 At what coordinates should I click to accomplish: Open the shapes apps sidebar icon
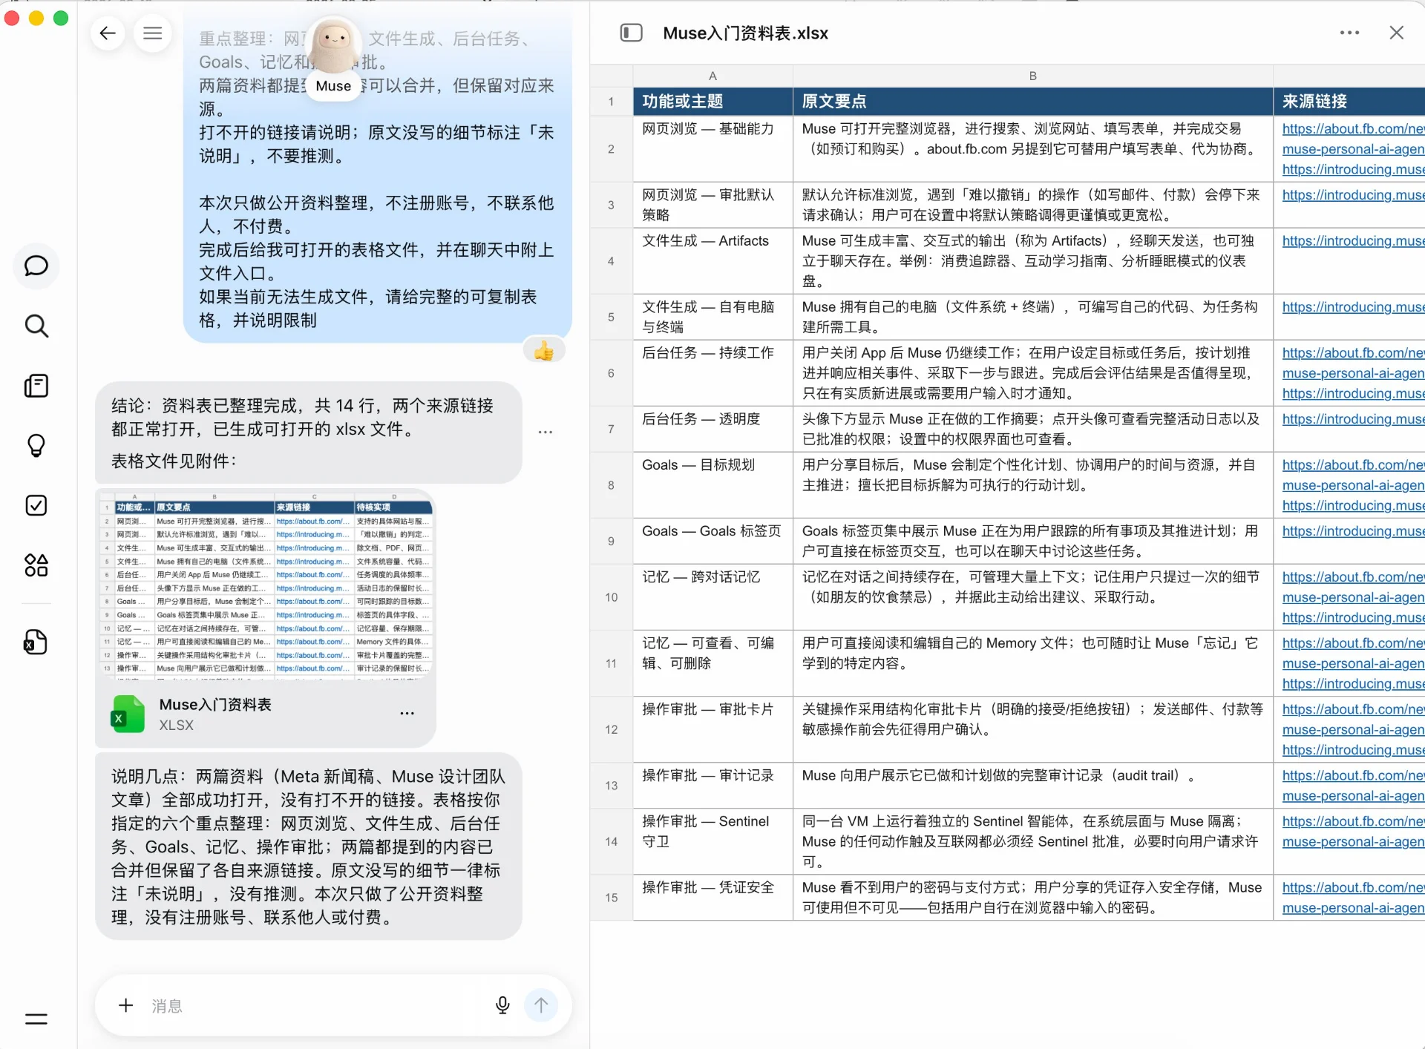[x=36, y=565]
